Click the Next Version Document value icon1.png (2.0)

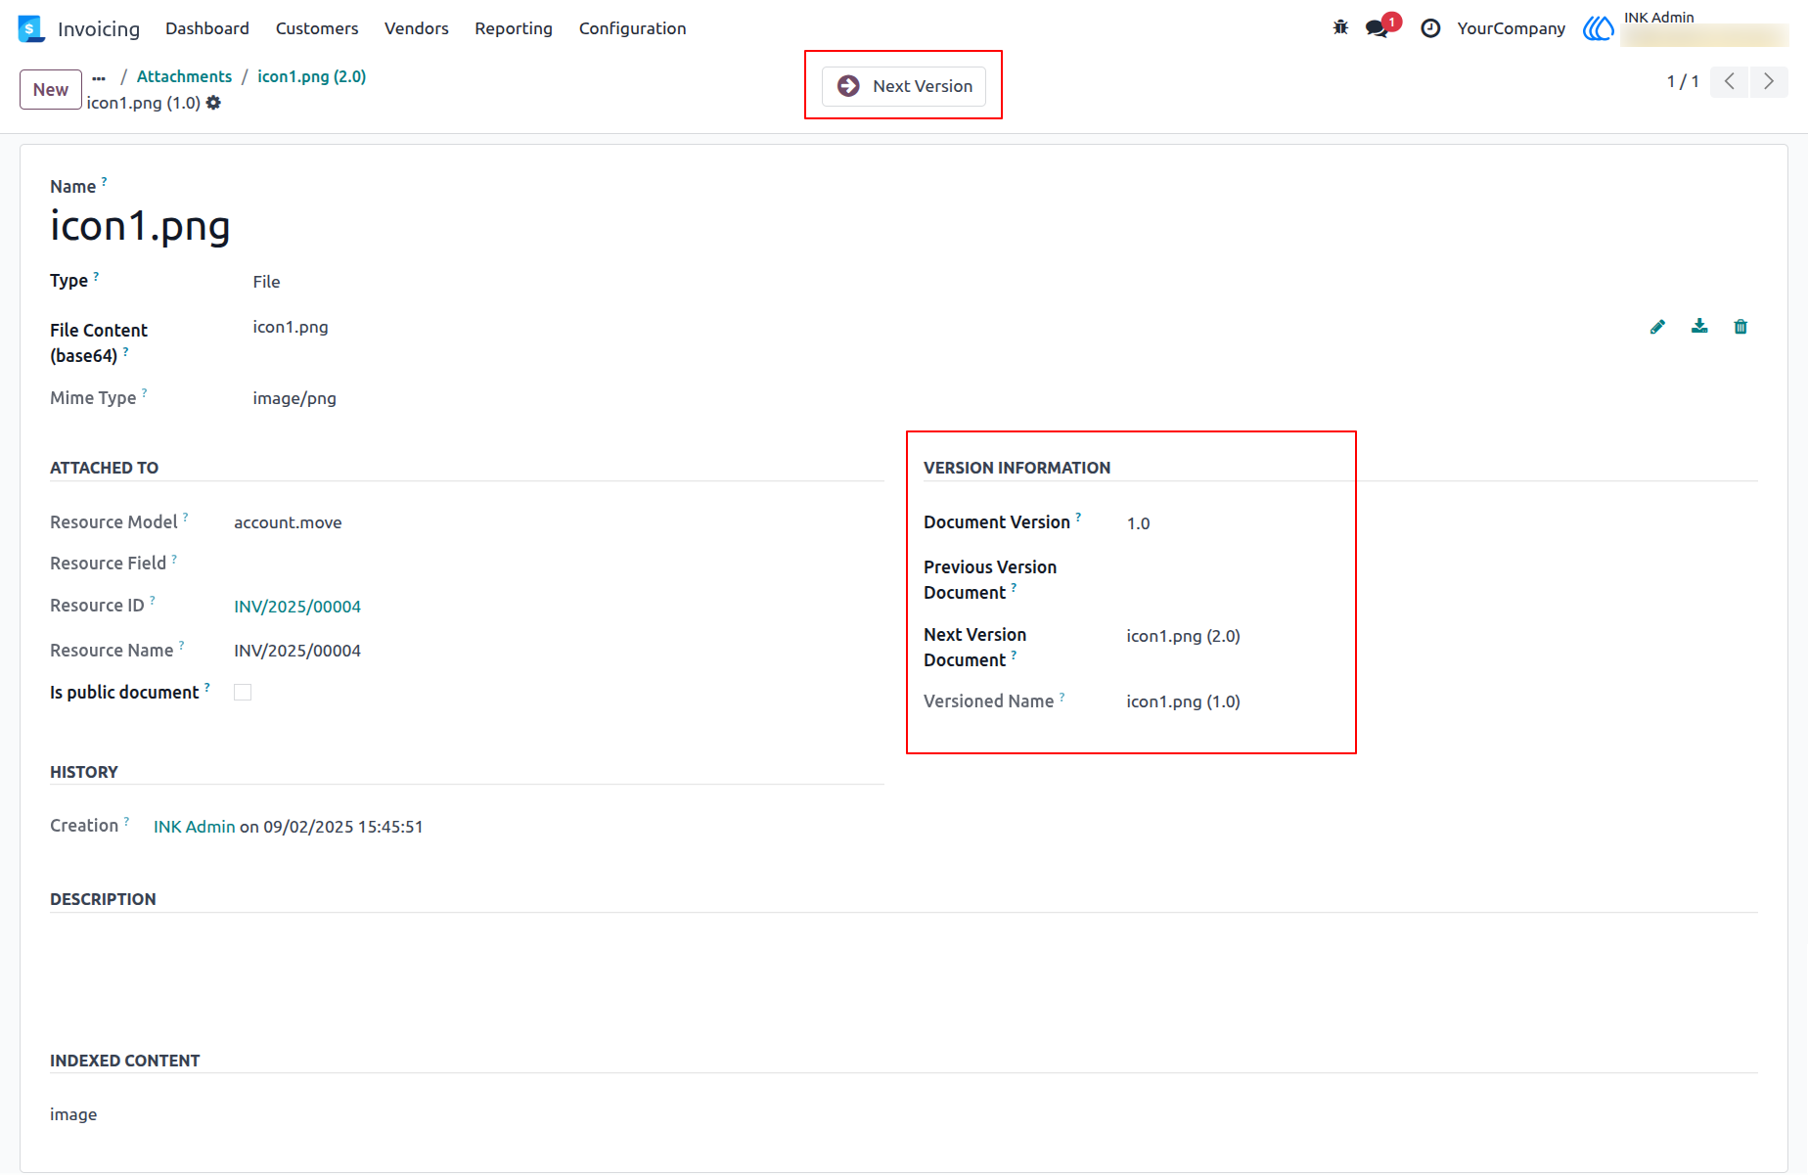[1183, 636]
